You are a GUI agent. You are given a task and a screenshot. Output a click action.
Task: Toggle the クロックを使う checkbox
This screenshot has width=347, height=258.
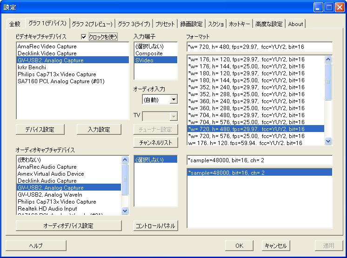[84, 37]
